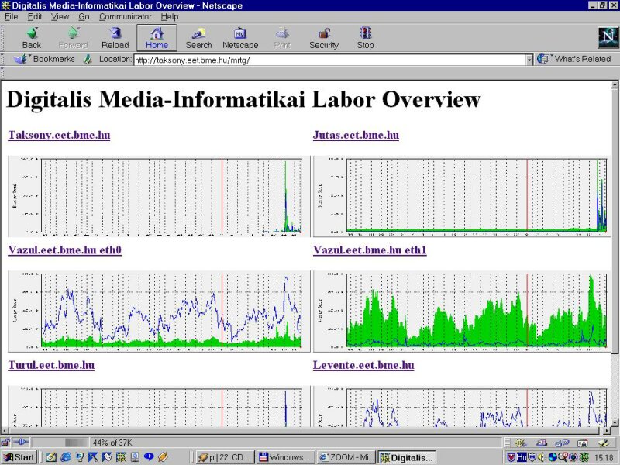Follow the Taksony.eet.bme.hu link
620x465 pixels.
pos(59,135)
